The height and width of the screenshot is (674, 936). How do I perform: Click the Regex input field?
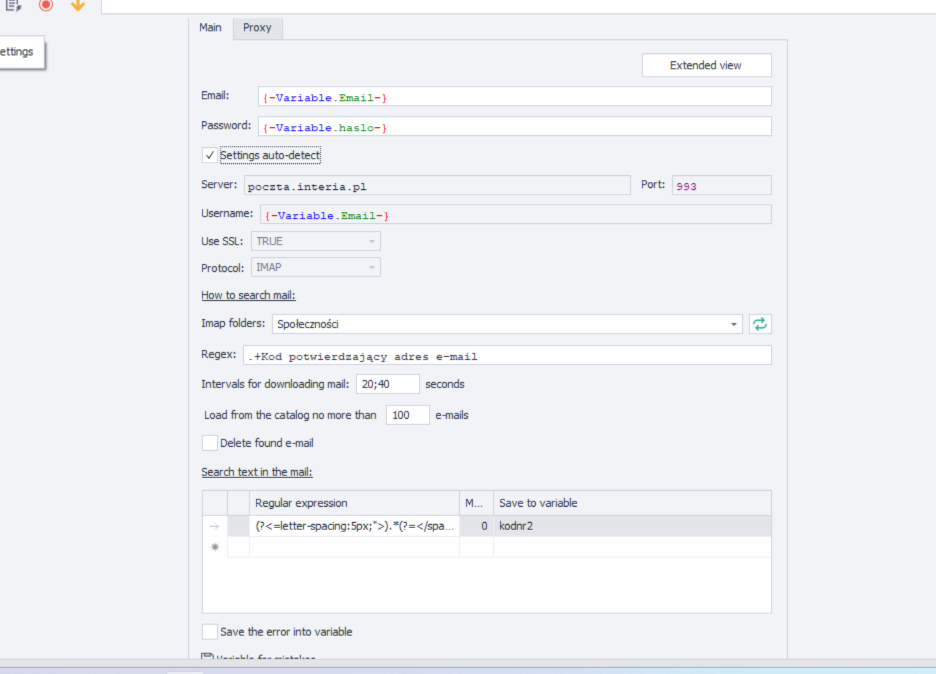(x=507, y=356)
